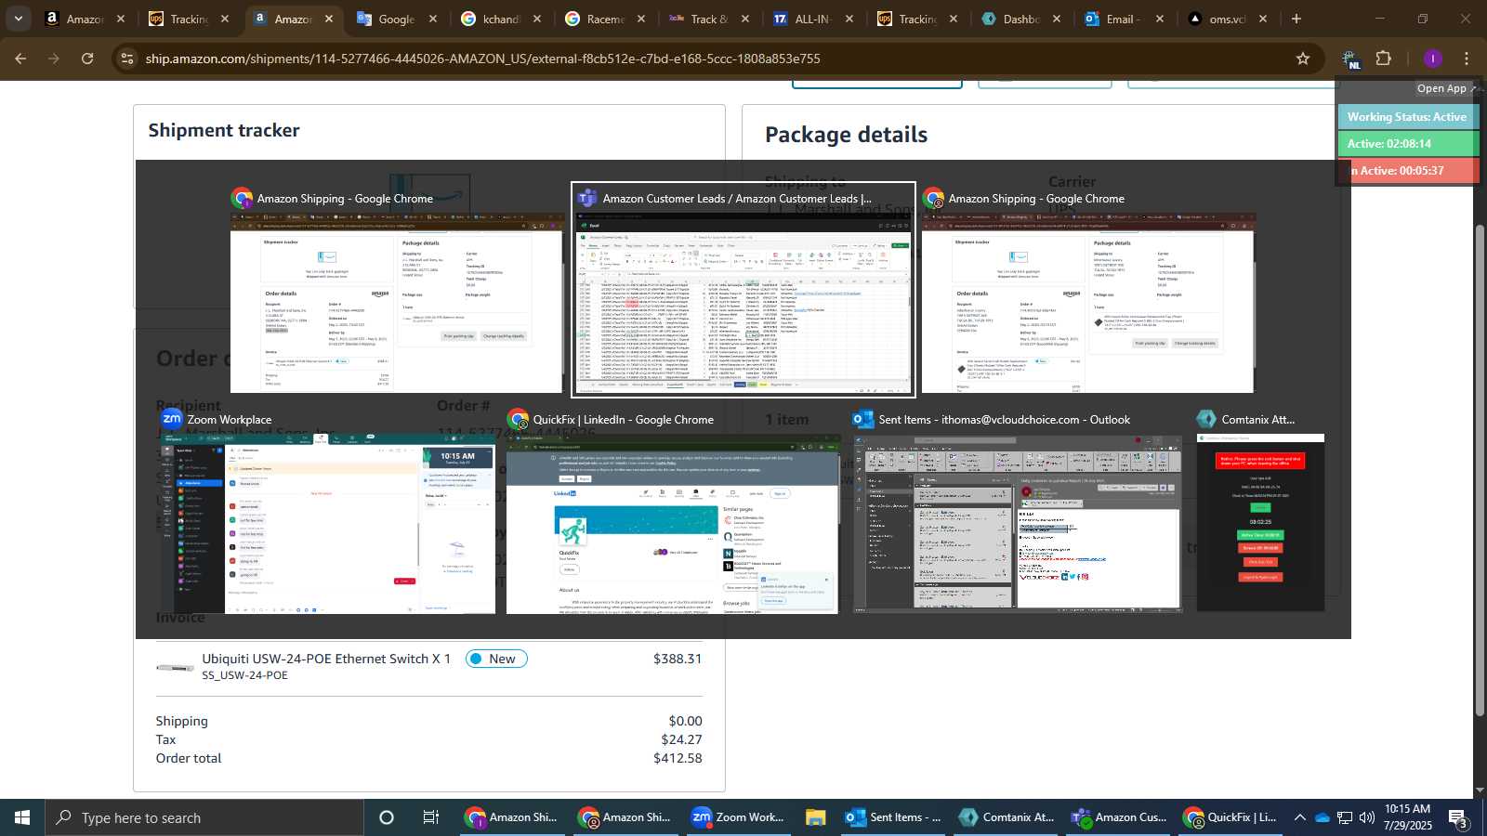Switch to the Dashbc tab
Viewport: 1487px width, 836px height.
pyautogui.click(x=1021, y=19)
